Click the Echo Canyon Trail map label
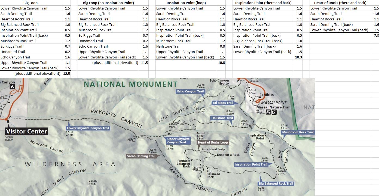379x196 pixels. click(190, 91)
